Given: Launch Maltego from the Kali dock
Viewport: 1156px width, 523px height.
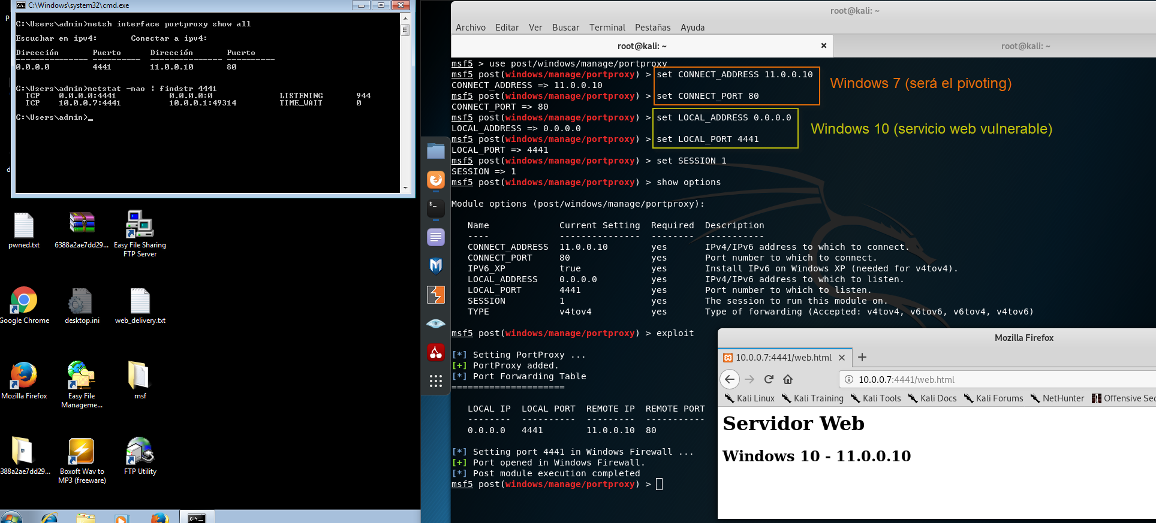Looking at the screenshot, I should (436, 265).
